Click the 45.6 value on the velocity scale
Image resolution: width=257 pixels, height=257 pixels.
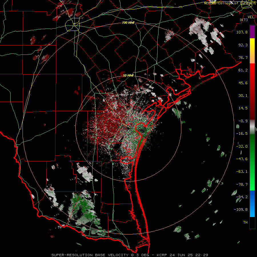[243, 83]
